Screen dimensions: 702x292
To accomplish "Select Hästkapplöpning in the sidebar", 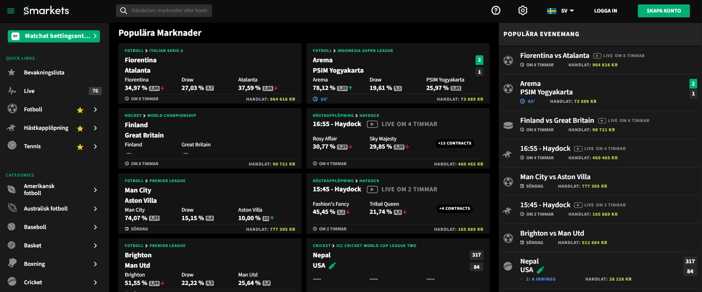I will [x=46, y=128].
